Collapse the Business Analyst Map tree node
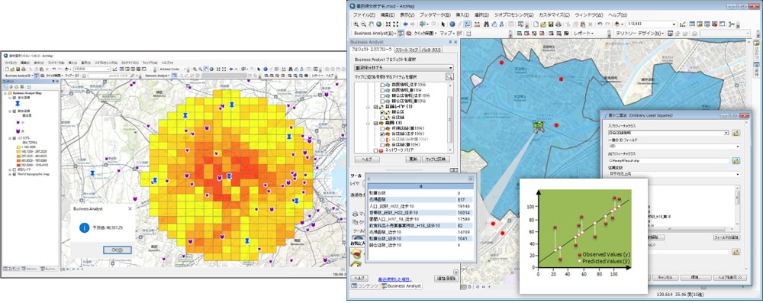The image size is (763, 303). pyautogui.click(x=5, y=93)
